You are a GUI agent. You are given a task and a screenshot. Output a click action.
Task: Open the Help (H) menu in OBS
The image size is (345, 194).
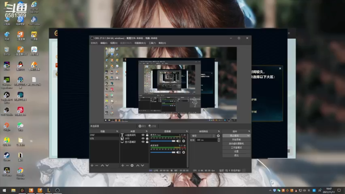162,43
